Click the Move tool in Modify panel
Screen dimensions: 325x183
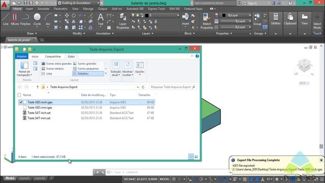67,16
